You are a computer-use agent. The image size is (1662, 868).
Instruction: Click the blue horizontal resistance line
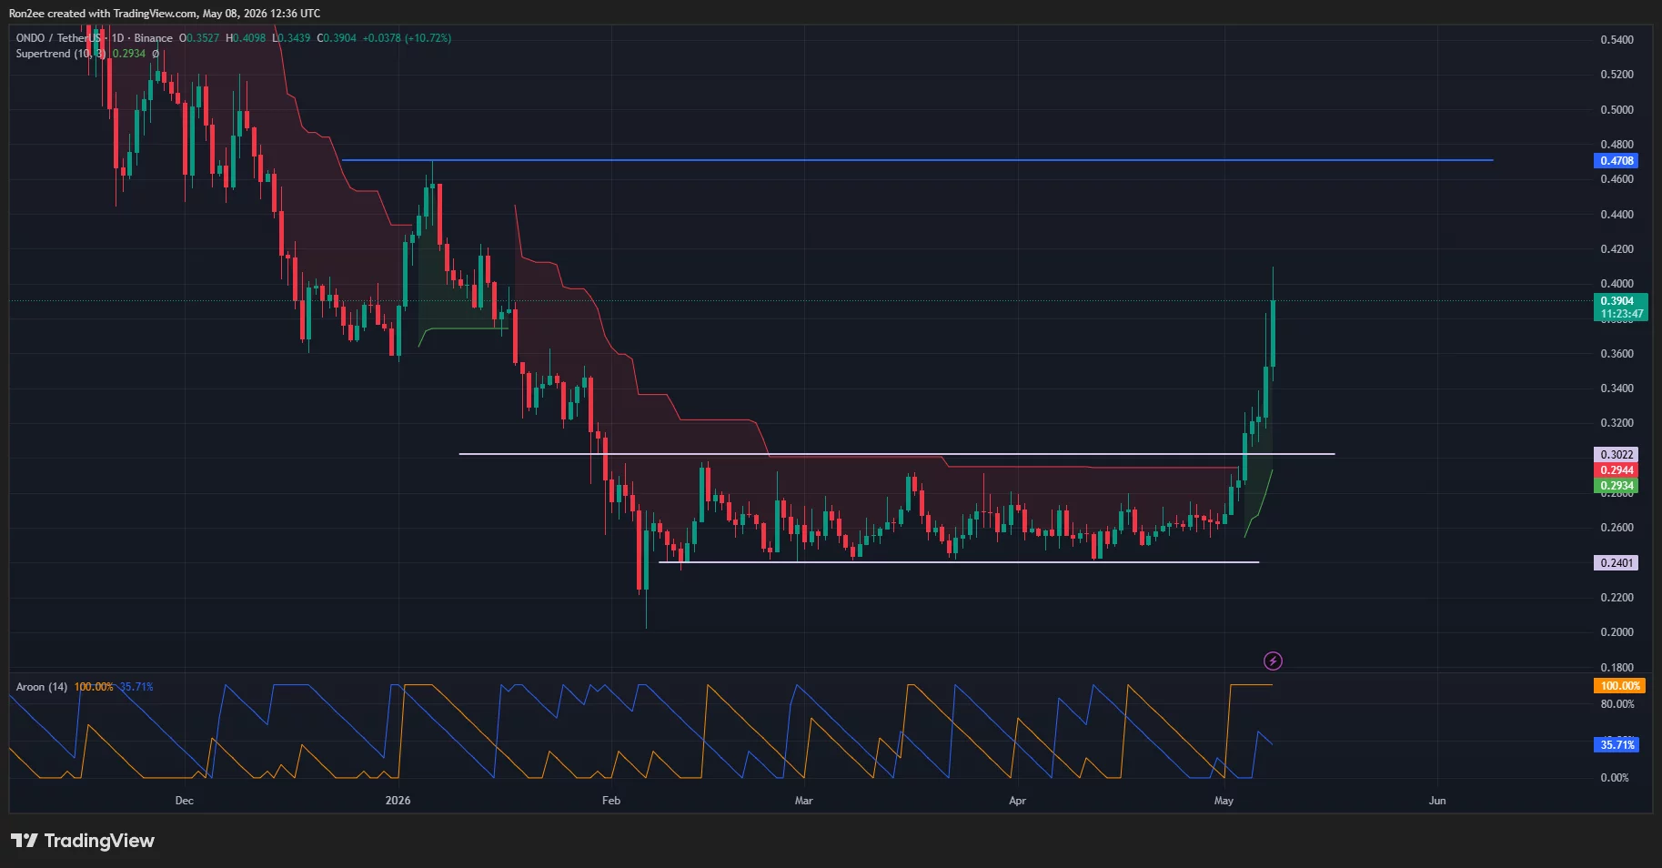pyautogui.click(x=917, y=160)
